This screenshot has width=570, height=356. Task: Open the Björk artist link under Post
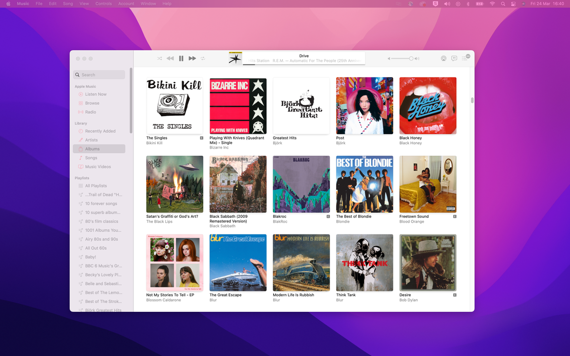pyautogui.click(x=341, y=143)
